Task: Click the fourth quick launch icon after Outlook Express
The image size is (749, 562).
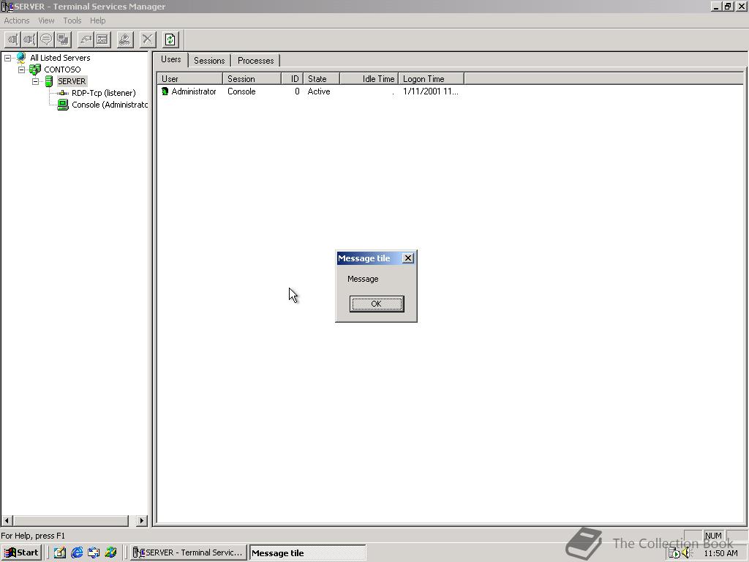Action: (111, 552)
